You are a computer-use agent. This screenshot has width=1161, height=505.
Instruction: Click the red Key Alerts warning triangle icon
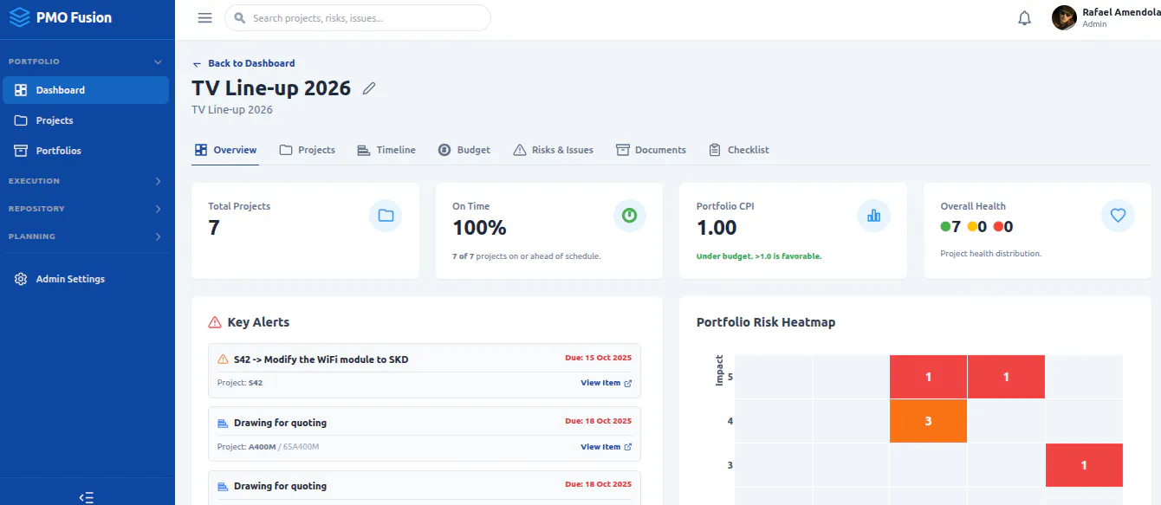click(x=215, y=322)
